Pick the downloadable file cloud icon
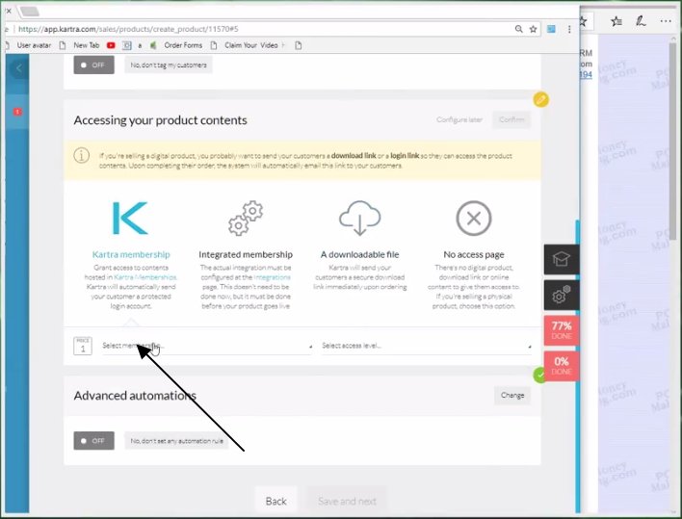The width and height of the screenshot is (682, 519). (x=359, y=218)
